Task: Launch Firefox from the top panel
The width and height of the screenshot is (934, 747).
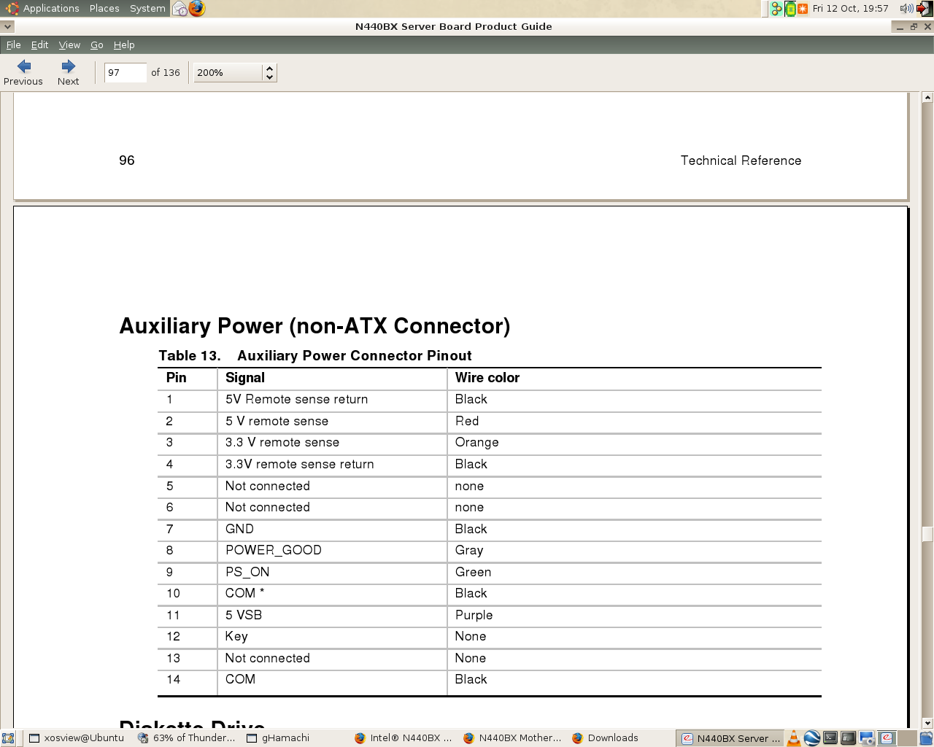Action: click(197, 9)
